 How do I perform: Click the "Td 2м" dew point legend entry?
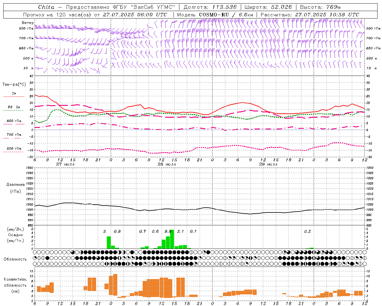[x=14, y=107]
